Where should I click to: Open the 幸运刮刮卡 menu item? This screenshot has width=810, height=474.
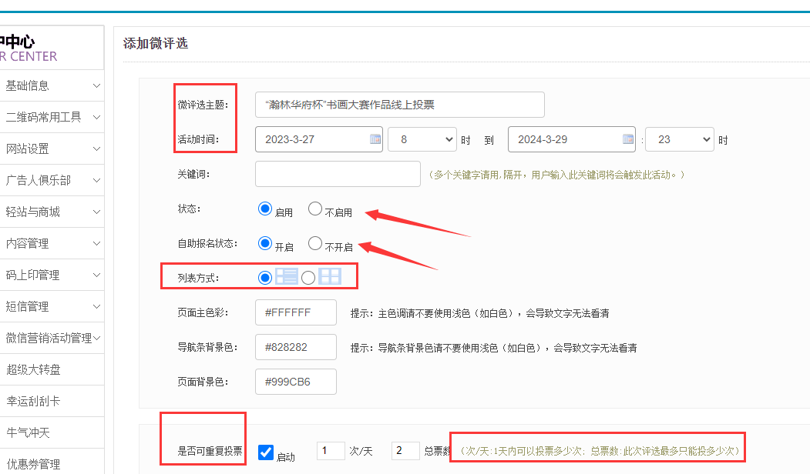pos(52,401)
